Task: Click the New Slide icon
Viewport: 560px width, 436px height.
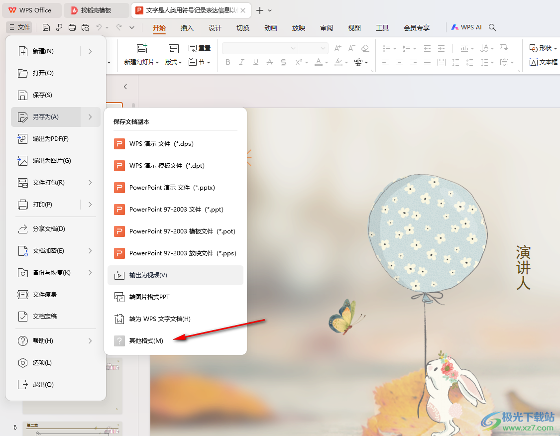Action: tap(142, 49)
